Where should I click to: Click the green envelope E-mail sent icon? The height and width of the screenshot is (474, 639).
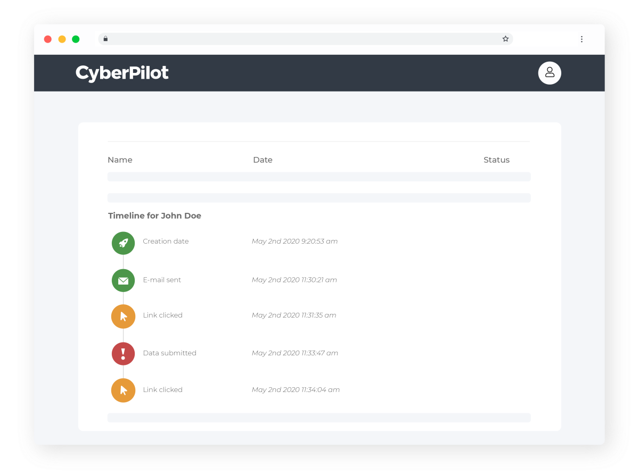point(123,280)
